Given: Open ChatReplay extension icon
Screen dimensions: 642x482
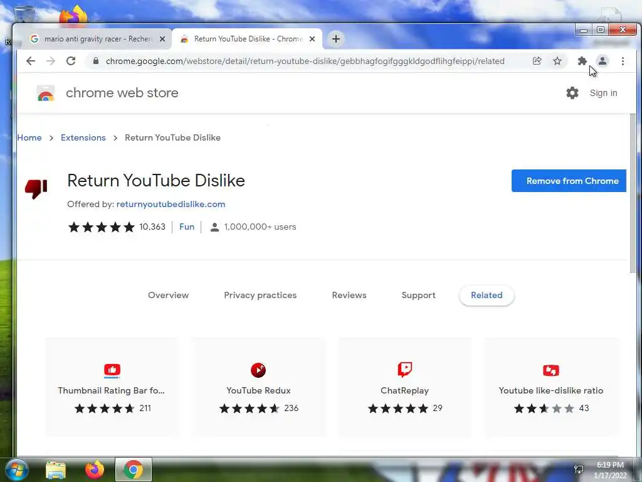Looking at the screenshot, I should 404,370.
